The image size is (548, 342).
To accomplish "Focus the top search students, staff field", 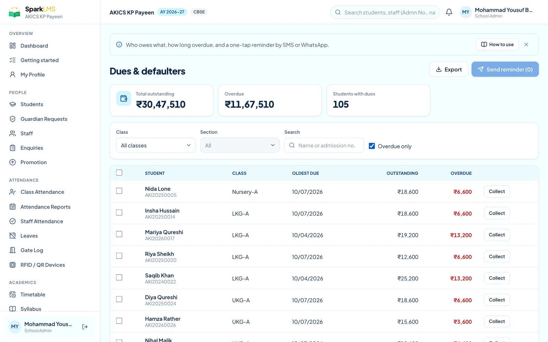I will click(385, 12).
